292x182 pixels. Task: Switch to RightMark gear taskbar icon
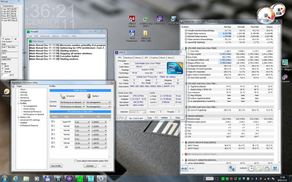[101, 178]
